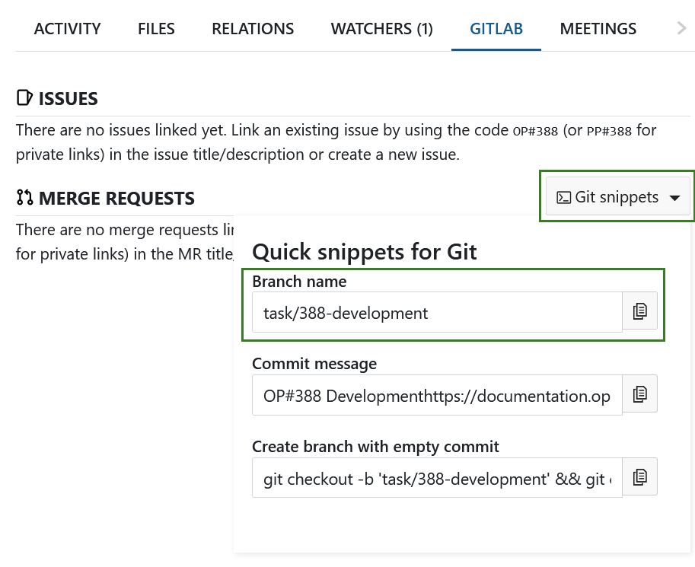Click the Branch name input field

click(437, 312)
